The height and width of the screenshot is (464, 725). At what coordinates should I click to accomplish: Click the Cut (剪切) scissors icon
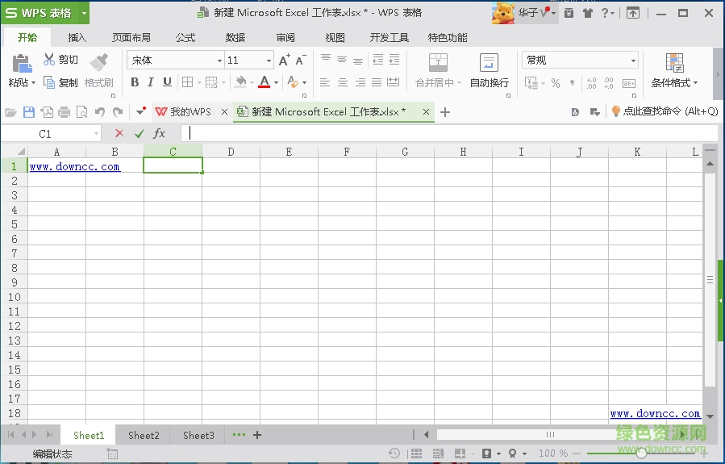coord(49,60)
